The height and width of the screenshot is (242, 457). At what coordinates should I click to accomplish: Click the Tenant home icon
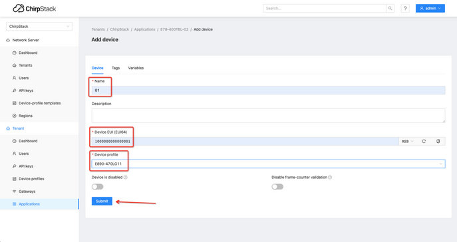tap(8, 128)
